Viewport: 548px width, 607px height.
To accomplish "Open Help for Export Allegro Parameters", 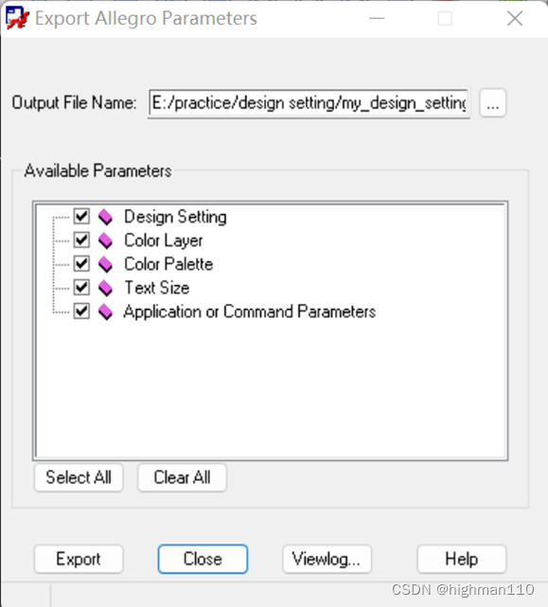I will pyautogui.click(x=462, y=559).
